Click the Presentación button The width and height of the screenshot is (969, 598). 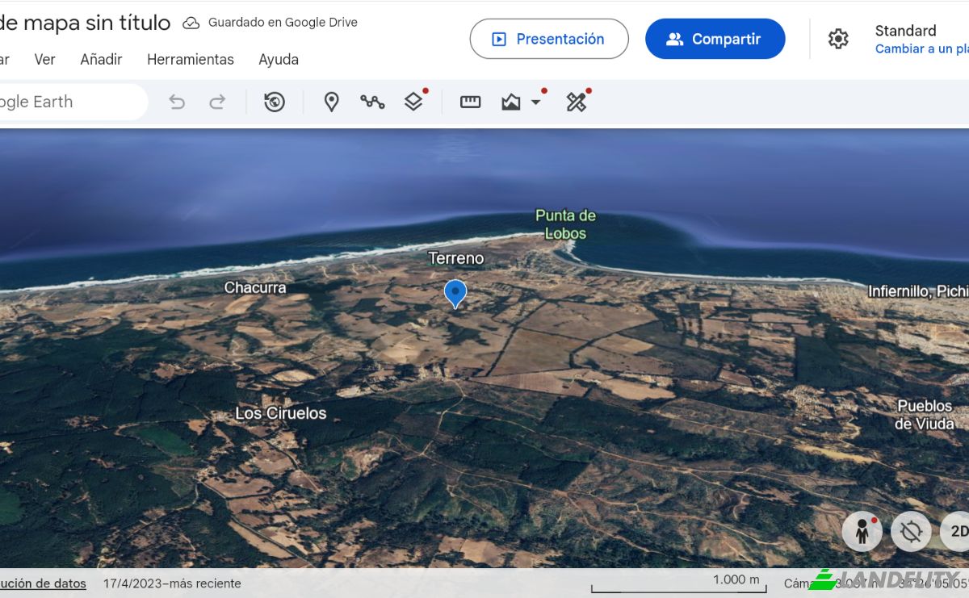[549, 39]
